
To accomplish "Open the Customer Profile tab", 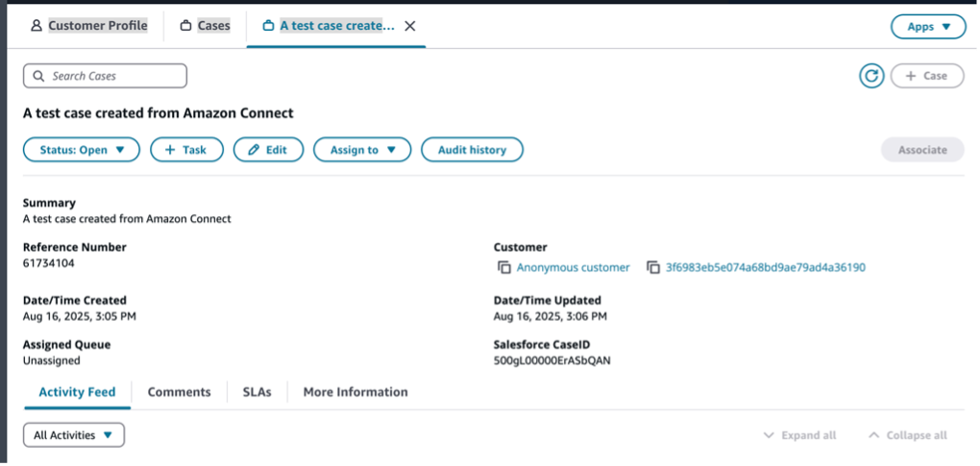I will click(x=89, y=26).
